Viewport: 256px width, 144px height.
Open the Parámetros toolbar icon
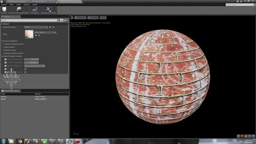click(x=35, y=9)
